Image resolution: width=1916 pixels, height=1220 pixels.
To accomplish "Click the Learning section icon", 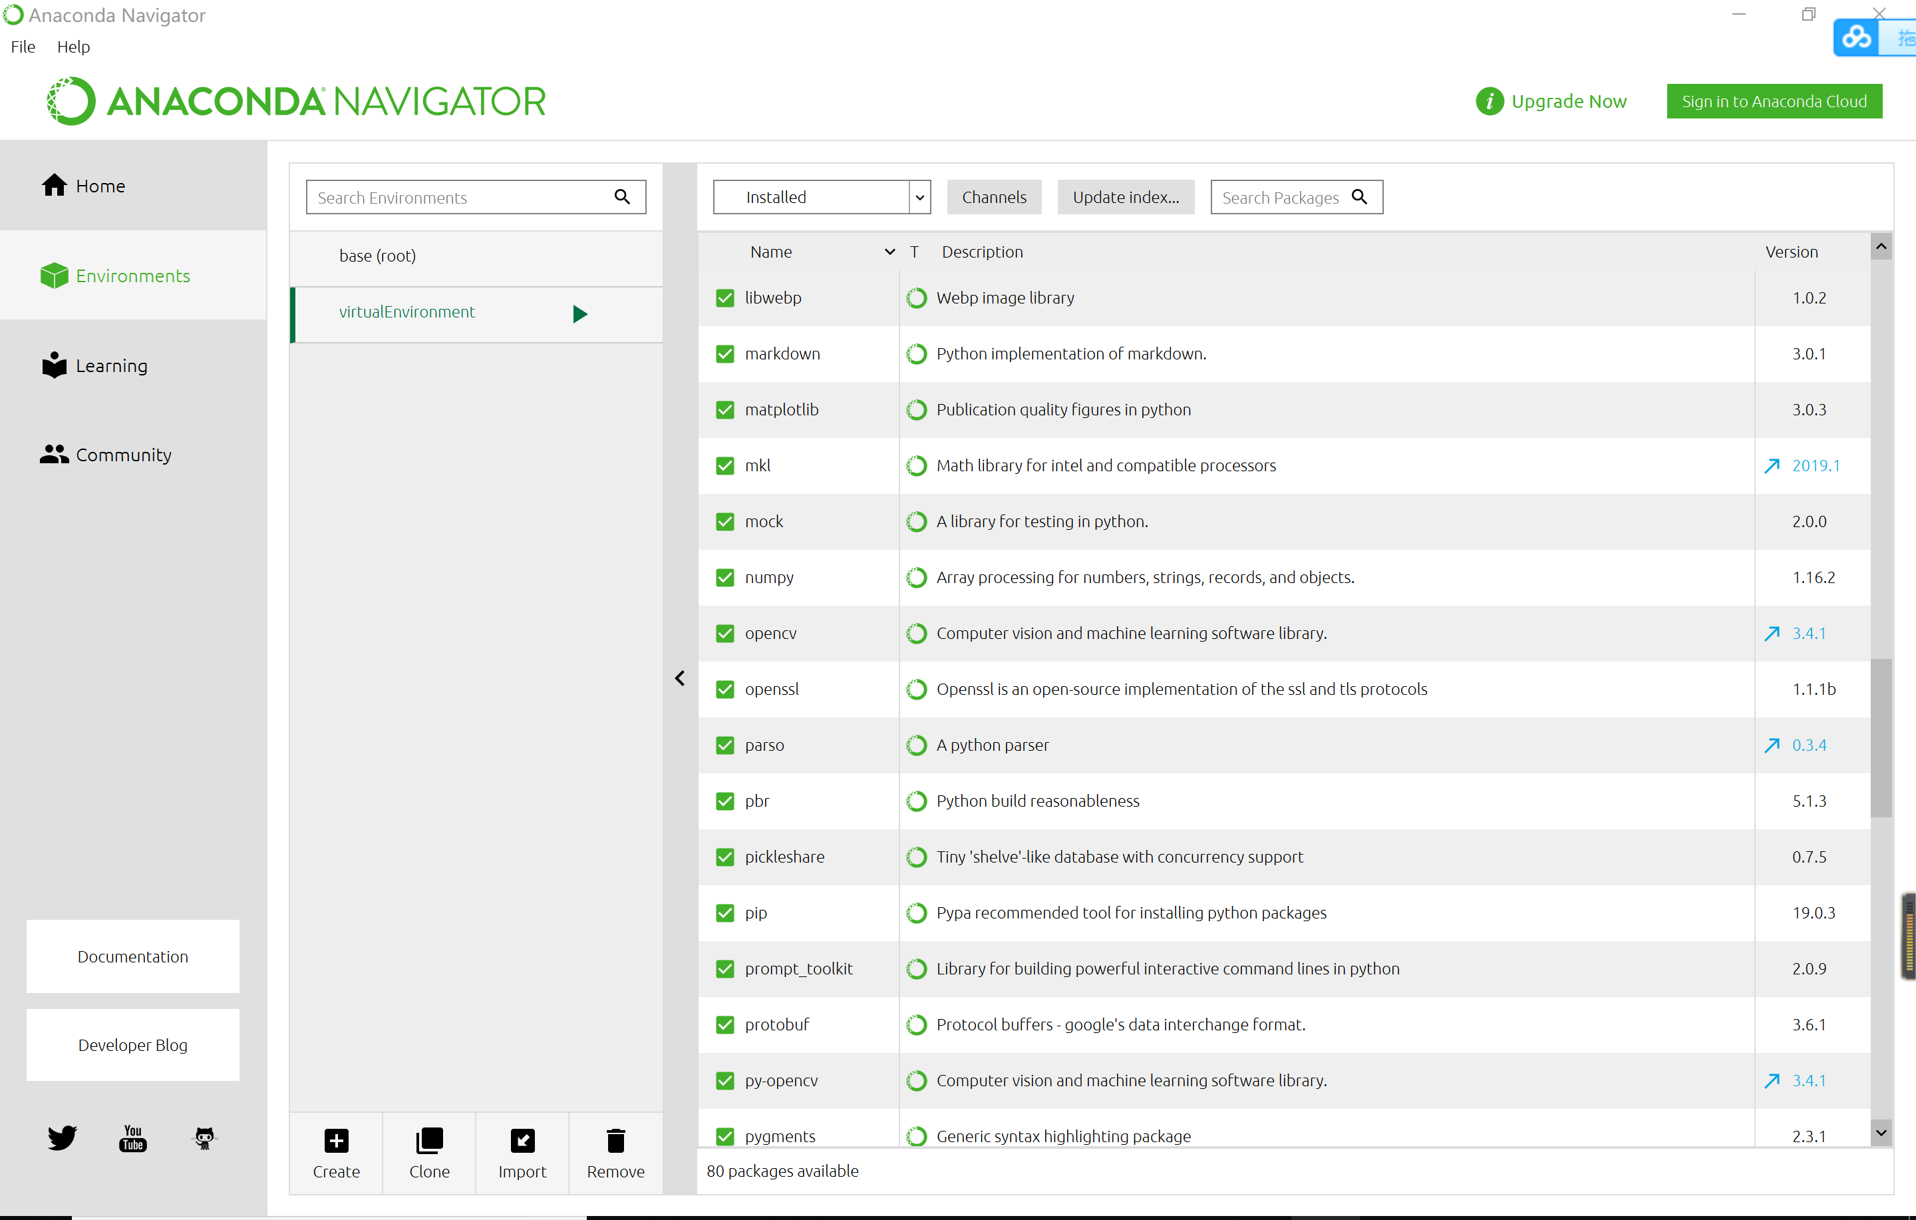I will [55, 365].
